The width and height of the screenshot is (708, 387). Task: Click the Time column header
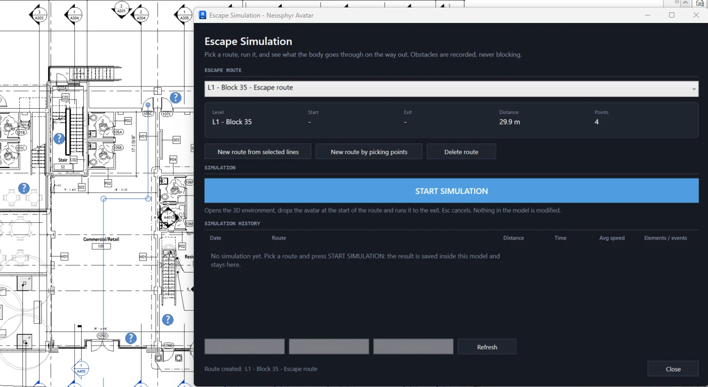[x=560, y=238]
